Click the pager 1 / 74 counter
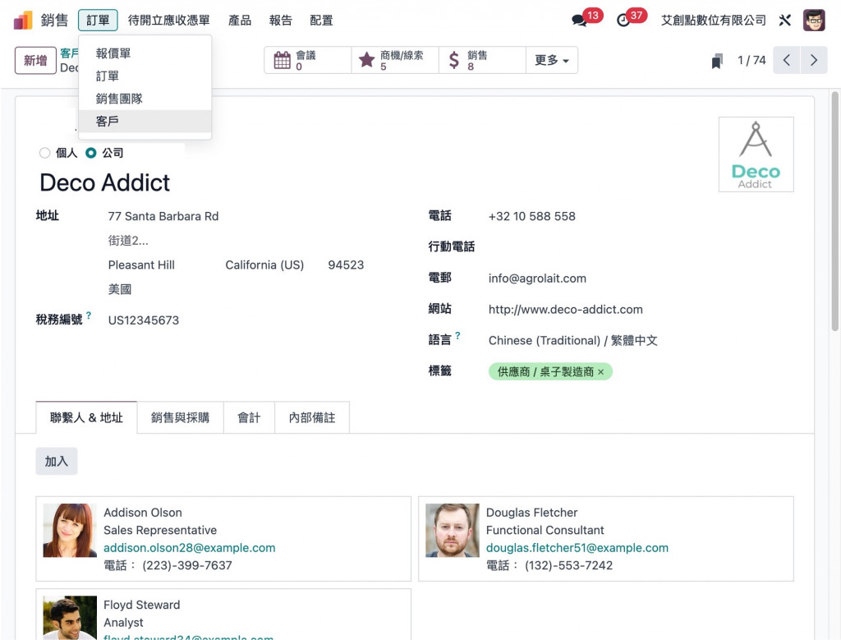Viewport: 841px width, 640px height. 751,60
